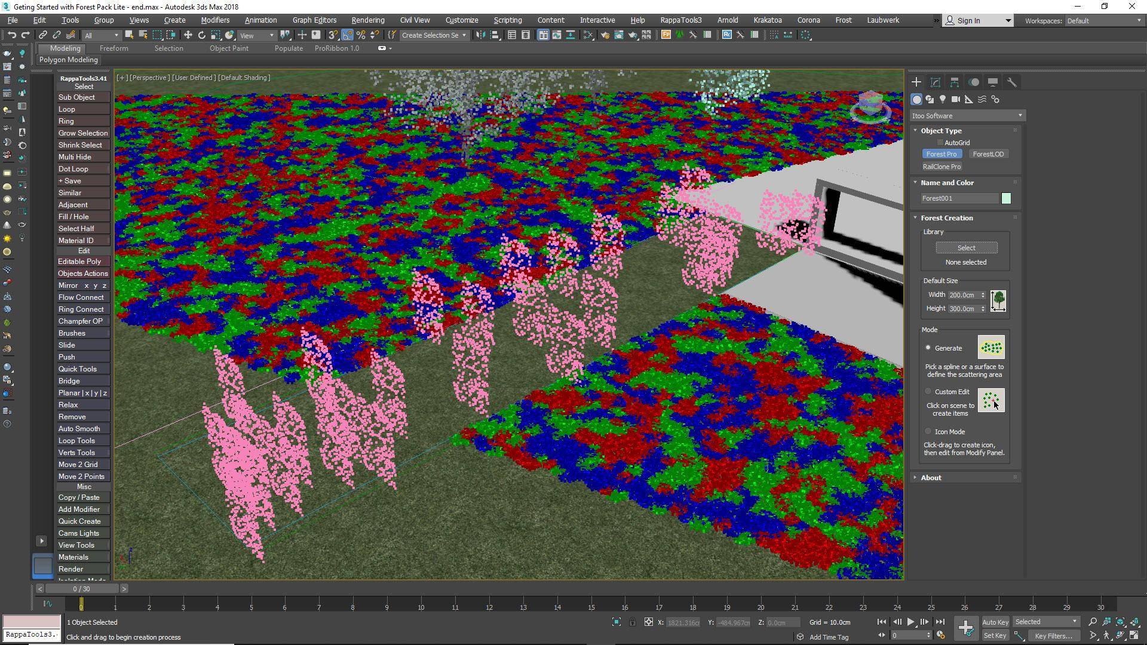The image size is (1147, 645).
Task: Select the Cameras category icon
Action: [x=956, y=99]
